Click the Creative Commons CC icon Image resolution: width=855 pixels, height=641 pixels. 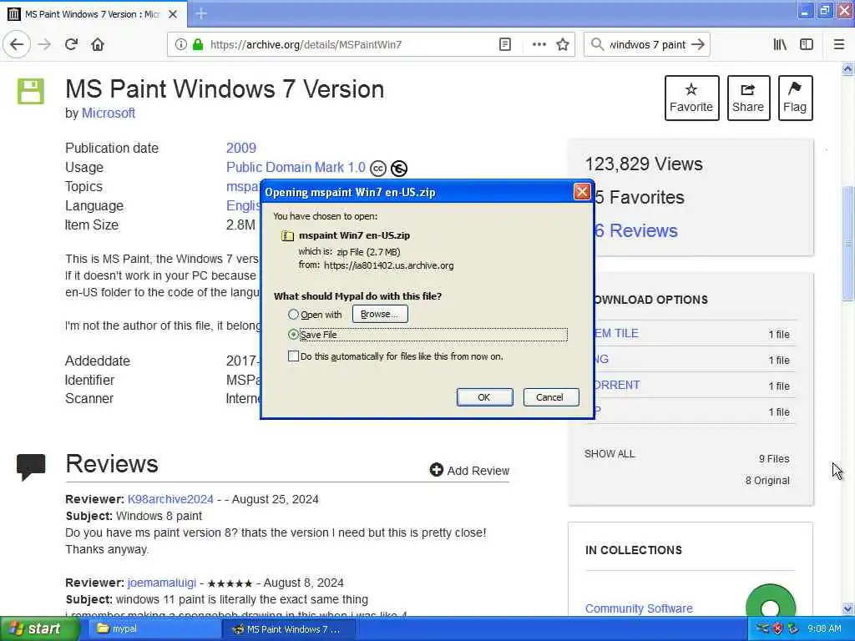pos(378,169)
